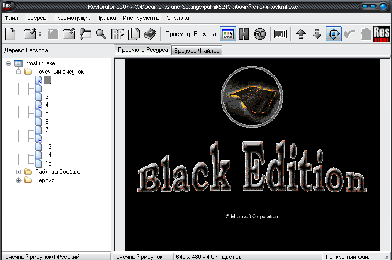
Task: Click the Res logo icon at toolbar end
Action: 380,34
